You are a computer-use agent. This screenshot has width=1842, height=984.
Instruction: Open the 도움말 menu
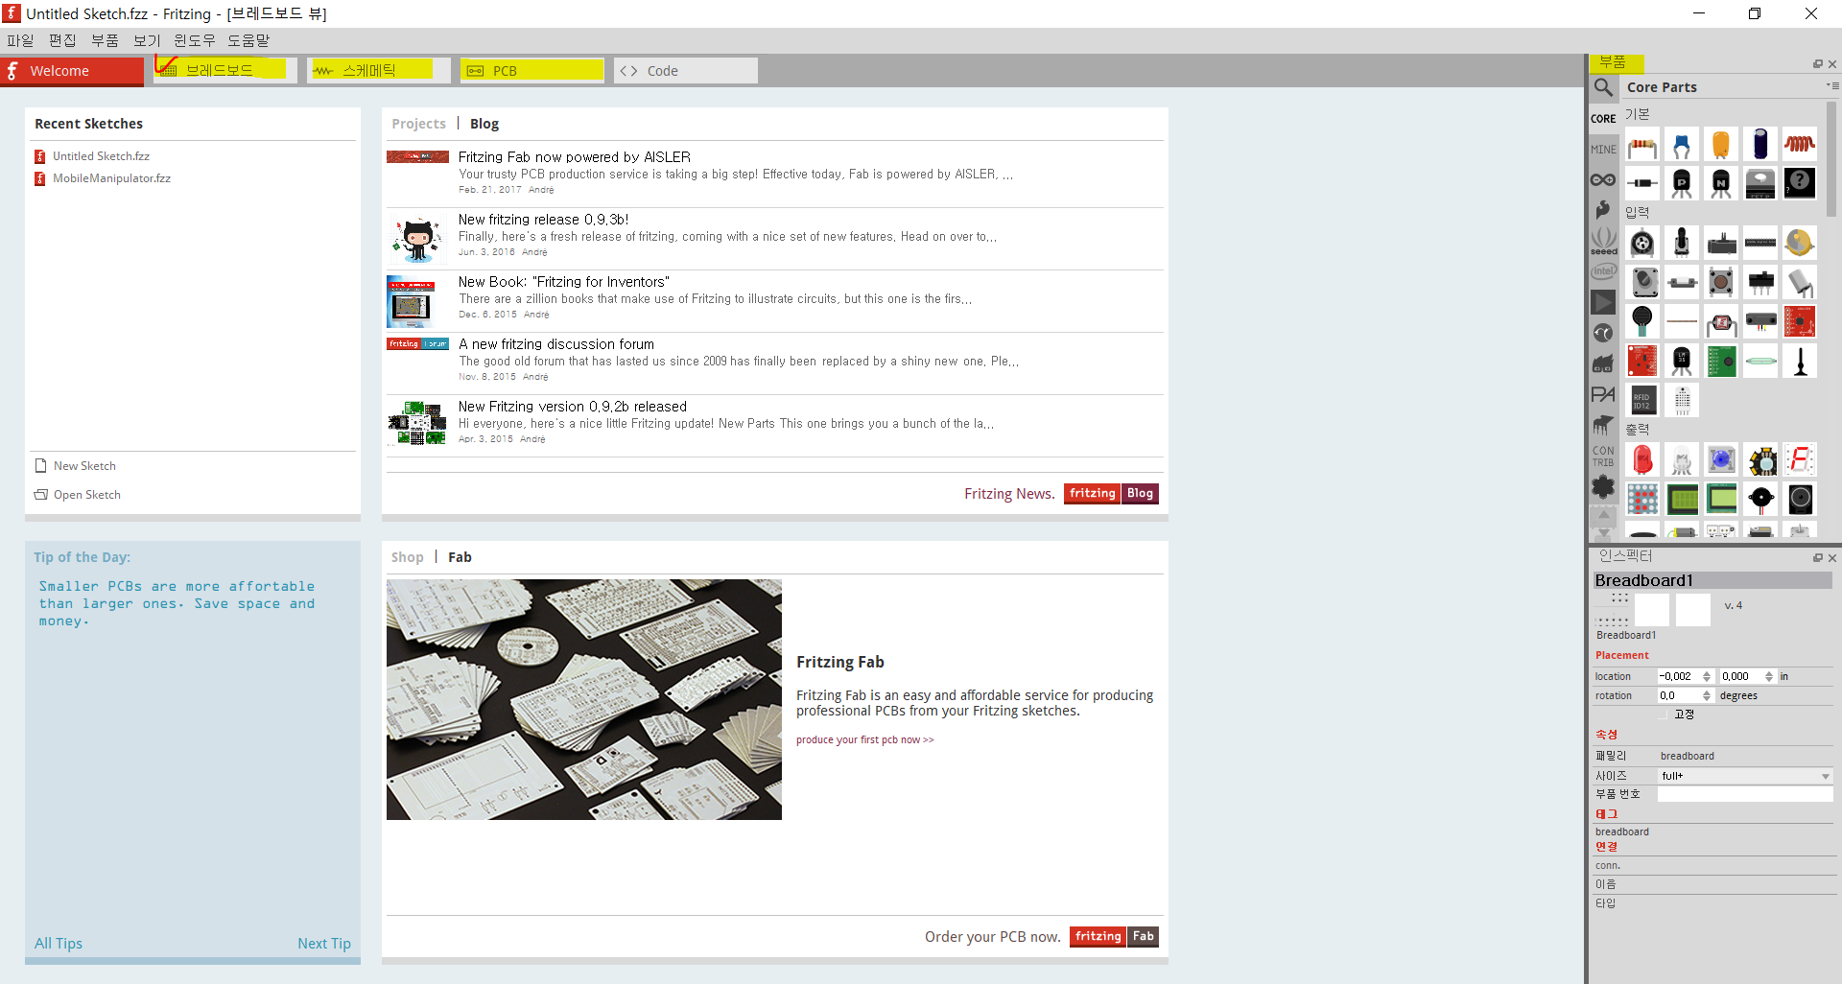click(248, 40)
